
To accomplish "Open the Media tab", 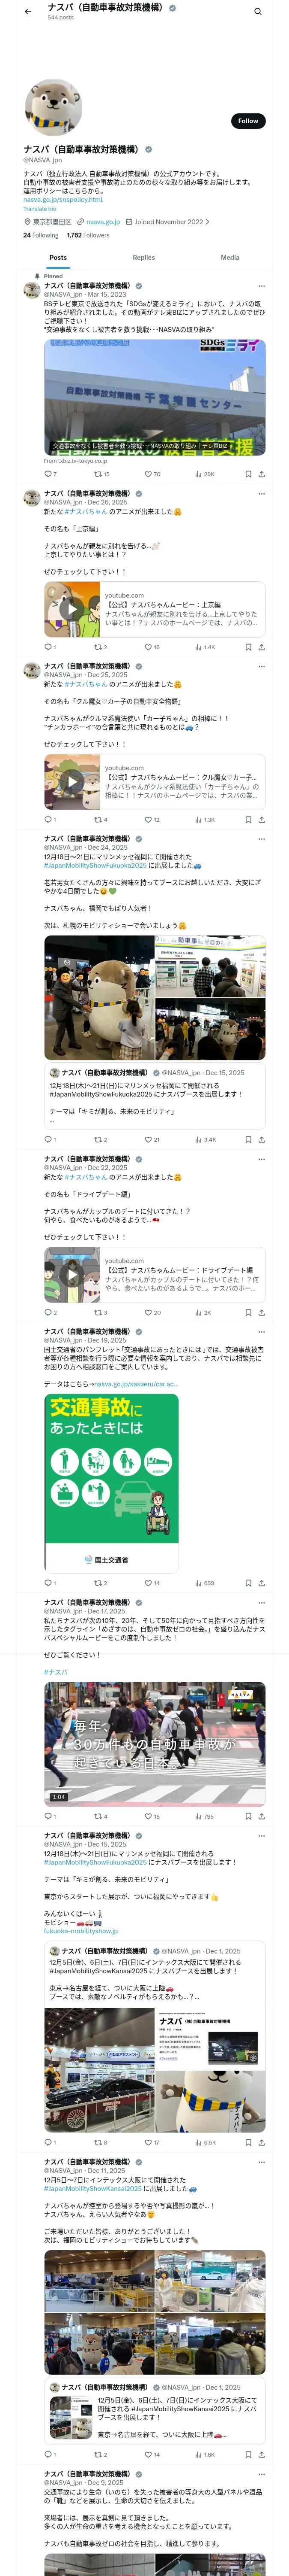I will (x=230, y=257).
